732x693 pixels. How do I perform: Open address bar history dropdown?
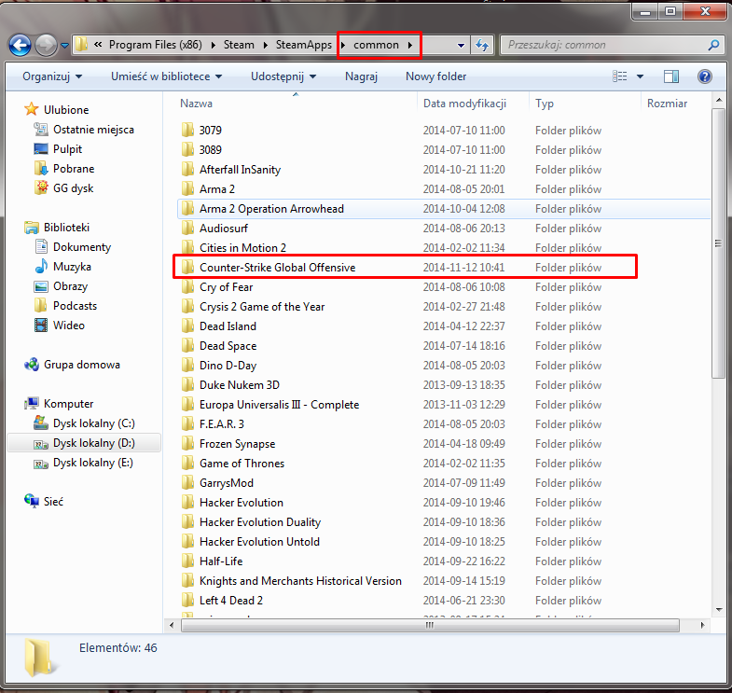pyautogui.click(x=461, y=46)
